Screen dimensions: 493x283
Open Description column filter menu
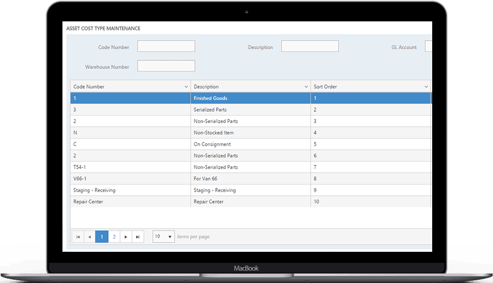tap(306, 86)
